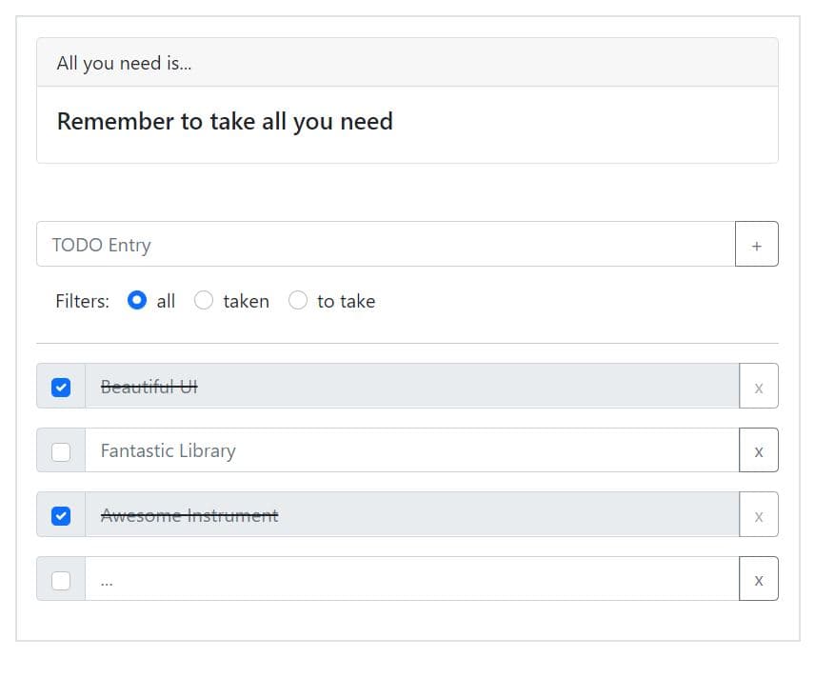Tick the checkbox for the '...' item
Viewport: 835px width, 678px height.
coord(61,580)
